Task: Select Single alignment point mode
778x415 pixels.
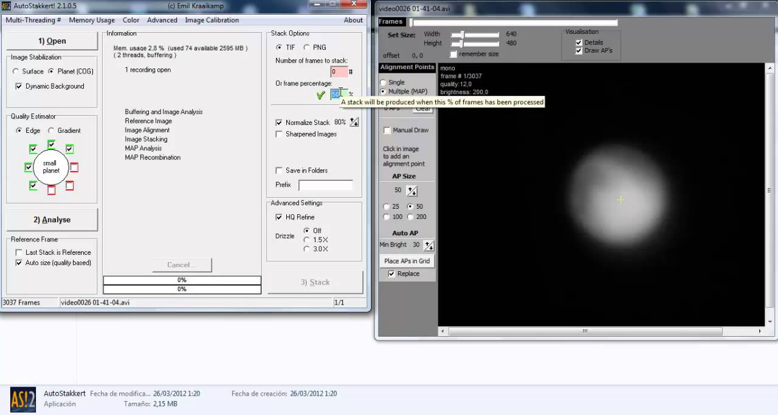Action: pyautogui.click(x=383, y=83)
